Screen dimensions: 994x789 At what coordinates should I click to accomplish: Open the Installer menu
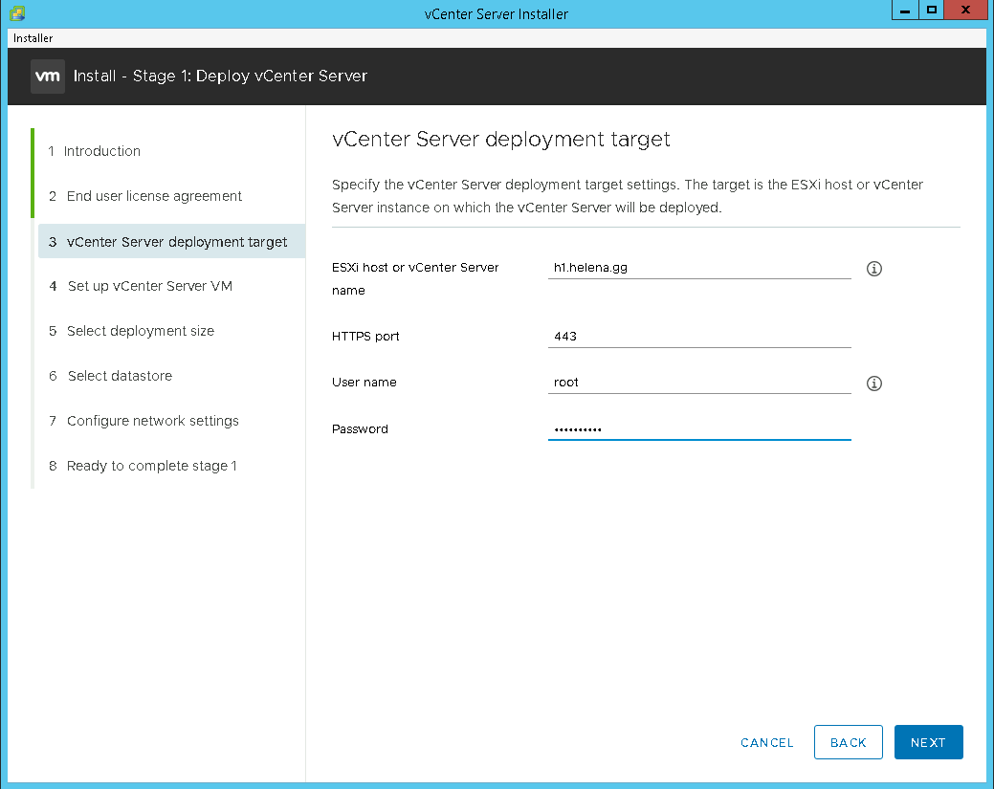click(x=33, y=38)
